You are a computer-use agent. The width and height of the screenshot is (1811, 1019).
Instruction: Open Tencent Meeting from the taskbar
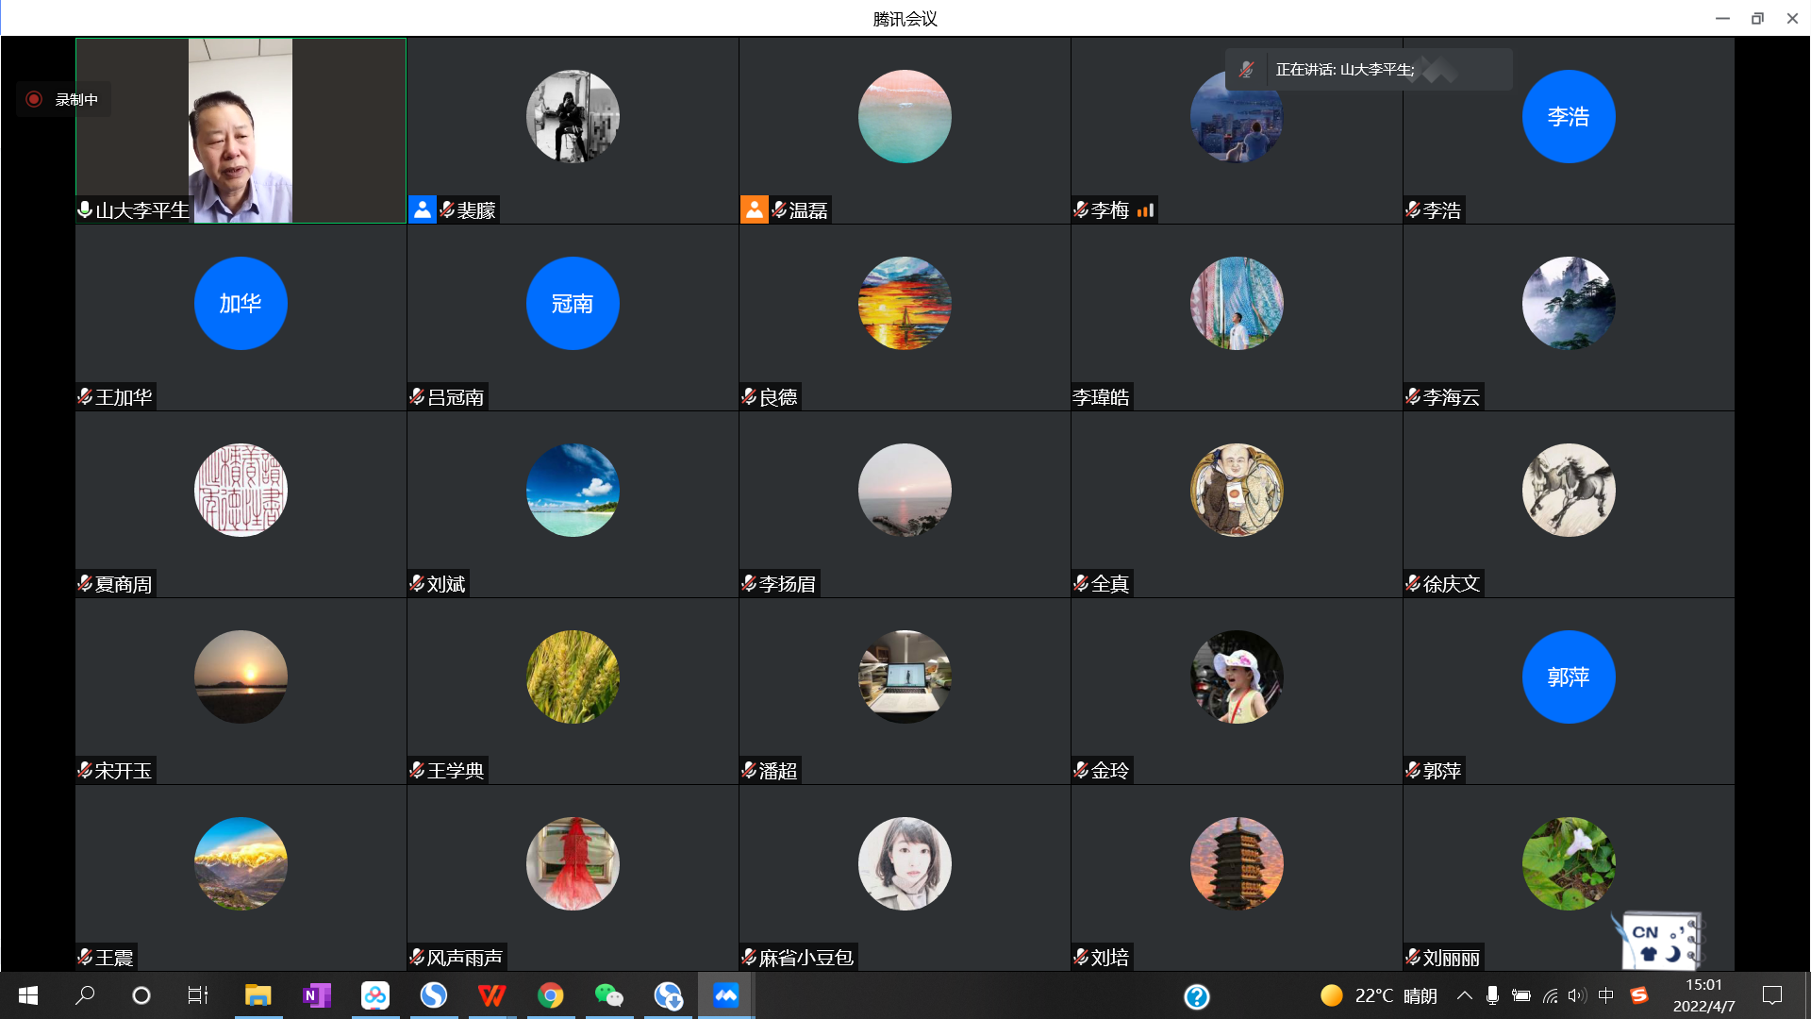tap(725, 995)
